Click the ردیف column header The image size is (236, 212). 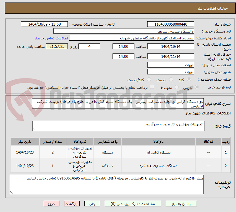point(226,142)
